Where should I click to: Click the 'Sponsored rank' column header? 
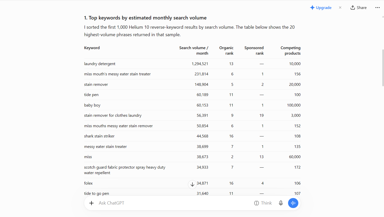(x=254, y=51)
